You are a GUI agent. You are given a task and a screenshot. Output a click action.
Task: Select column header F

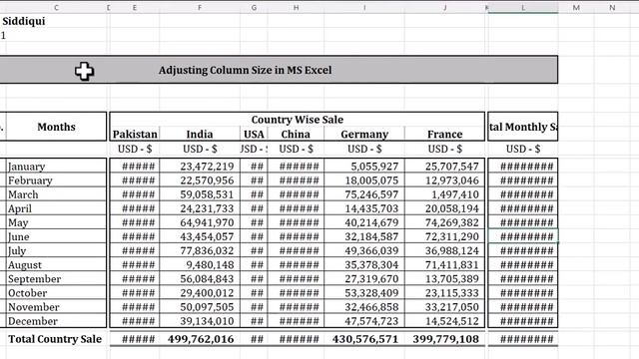[x=200, y=7]
